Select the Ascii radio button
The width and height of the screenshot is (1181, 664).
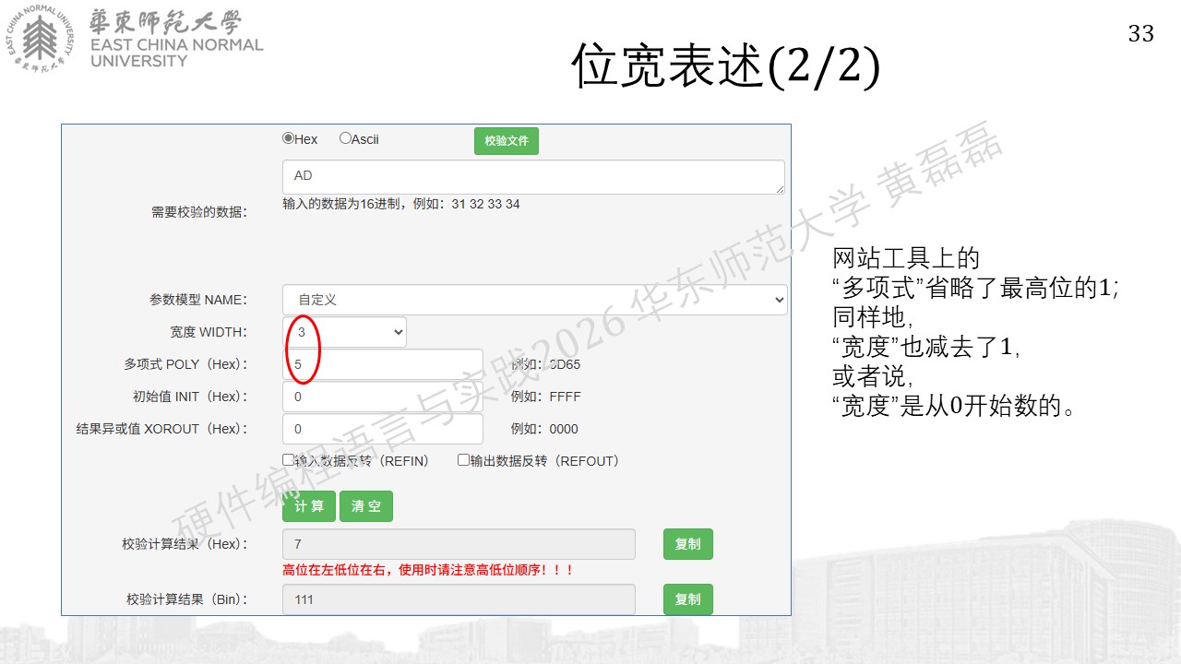(x=345, y=138)
